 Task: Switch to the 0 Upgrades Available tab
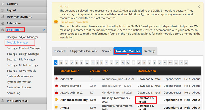tap(84, 51)
